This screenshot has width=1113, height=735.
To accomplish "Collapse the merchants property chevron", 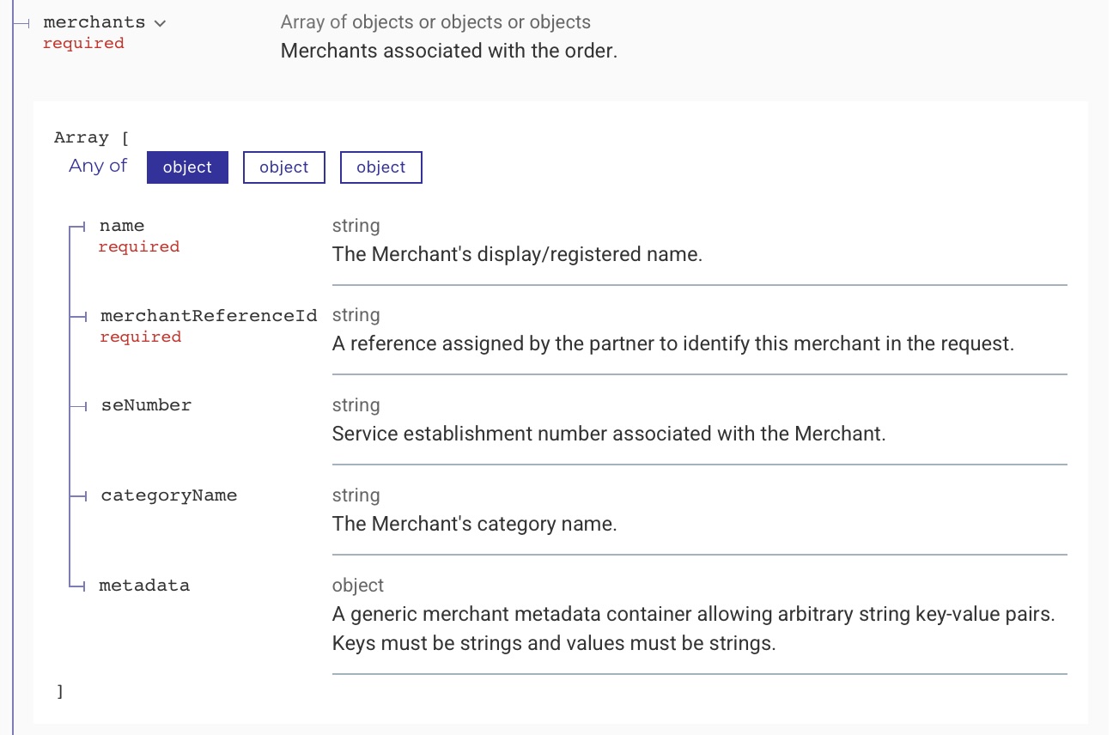I will (160, 24).
